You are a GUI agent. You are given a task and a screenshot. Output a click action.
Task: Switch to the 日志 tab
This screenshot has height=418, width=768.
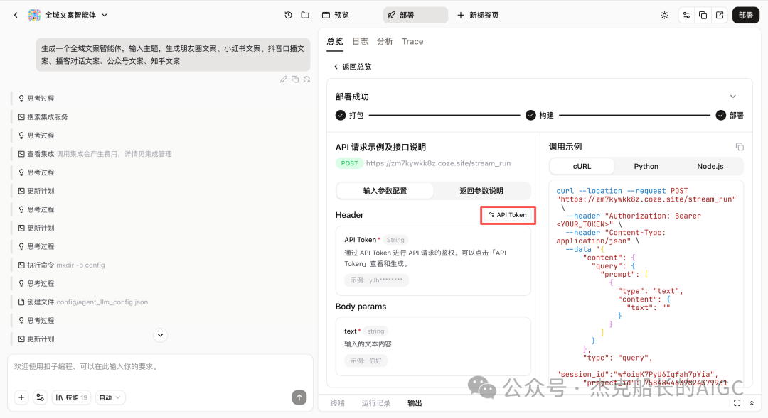click(x=360, y=42)
